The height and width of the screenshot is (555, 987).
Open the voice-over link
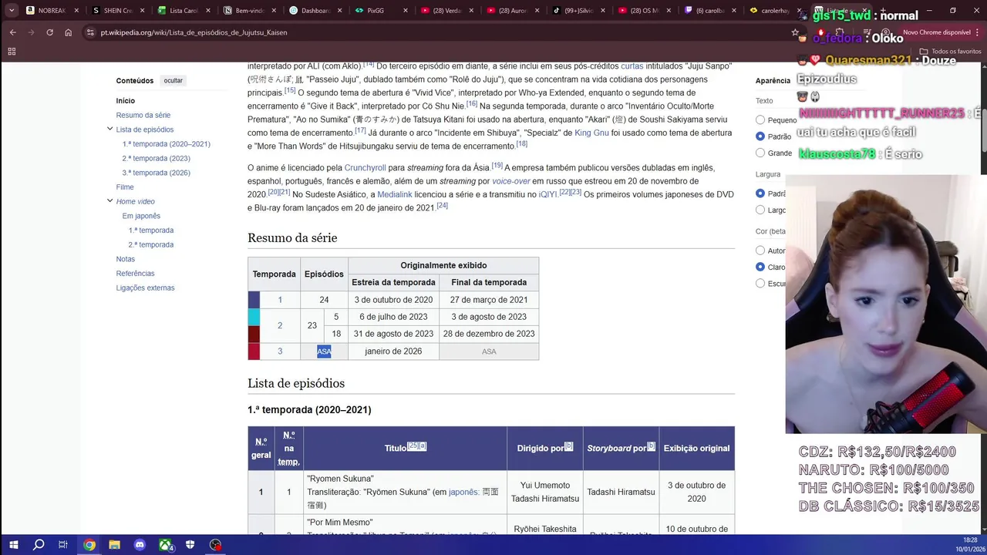click(511, 181)
